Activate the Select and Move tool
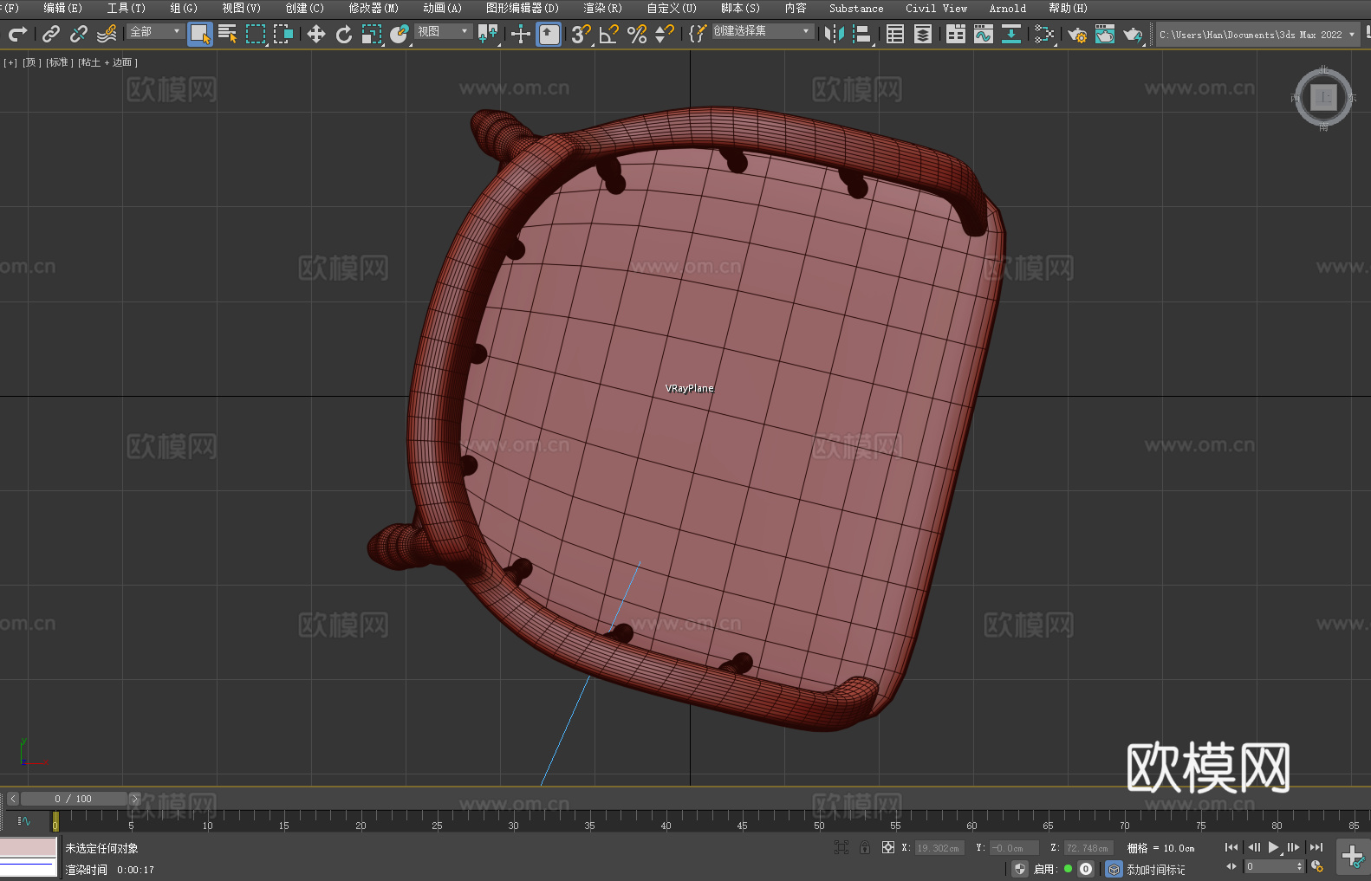 click(316, 34)
